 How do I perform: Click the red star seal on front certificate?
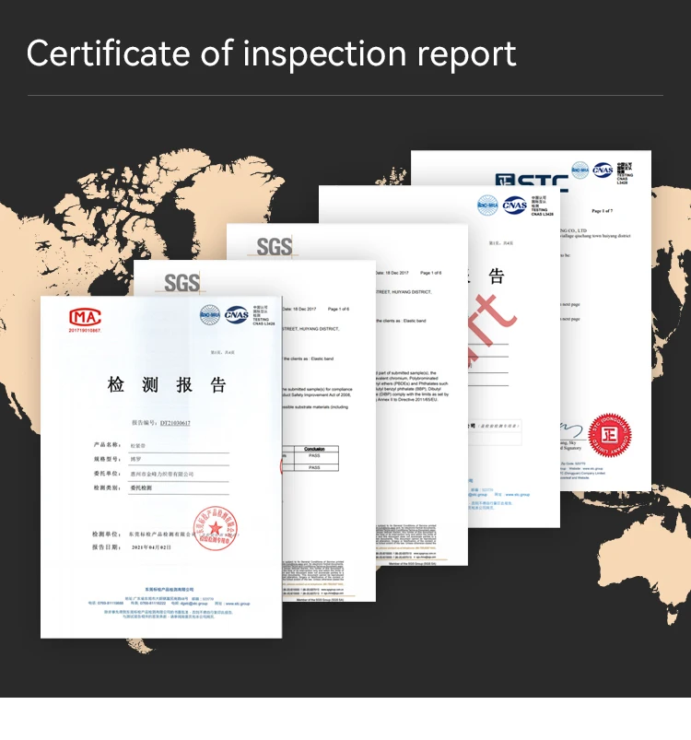pyautogui.click(x=215, y=528)
